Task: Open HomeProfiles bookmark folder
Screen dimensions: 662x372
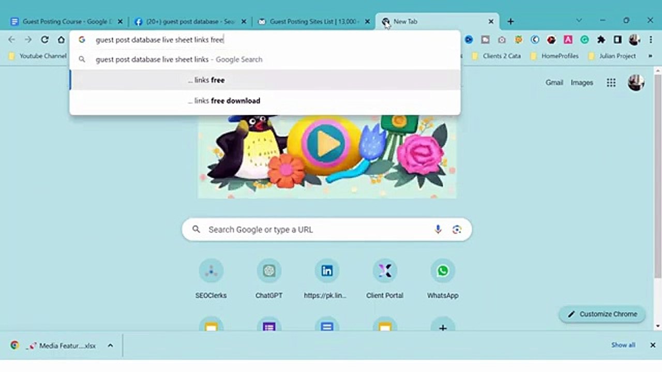Action: tap(555, 56)
